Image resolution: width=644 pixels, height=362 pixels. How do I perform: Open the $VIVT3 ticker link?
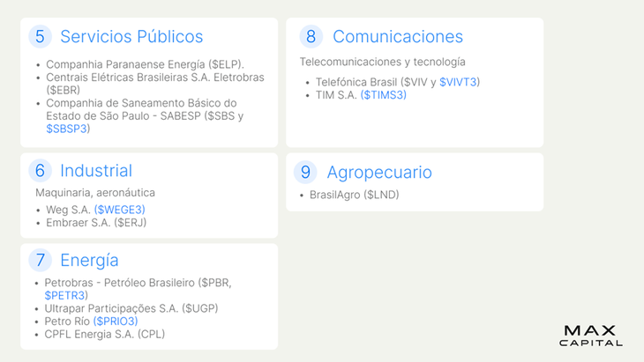(458, 82)
